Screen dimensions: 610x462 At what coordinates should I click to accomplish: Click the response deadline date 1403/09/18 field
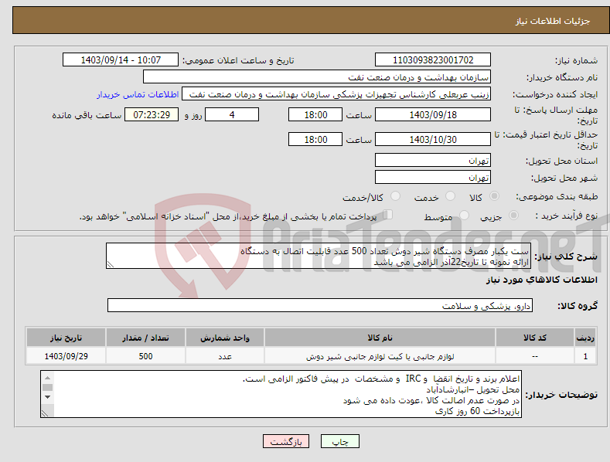(433, 114)
